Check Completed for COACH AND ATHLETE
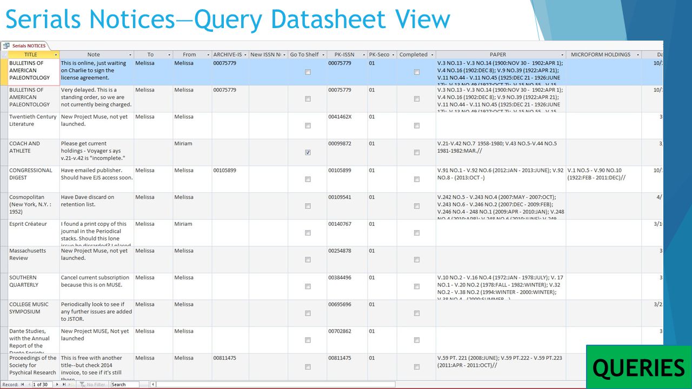 click(x=417, y=152)
